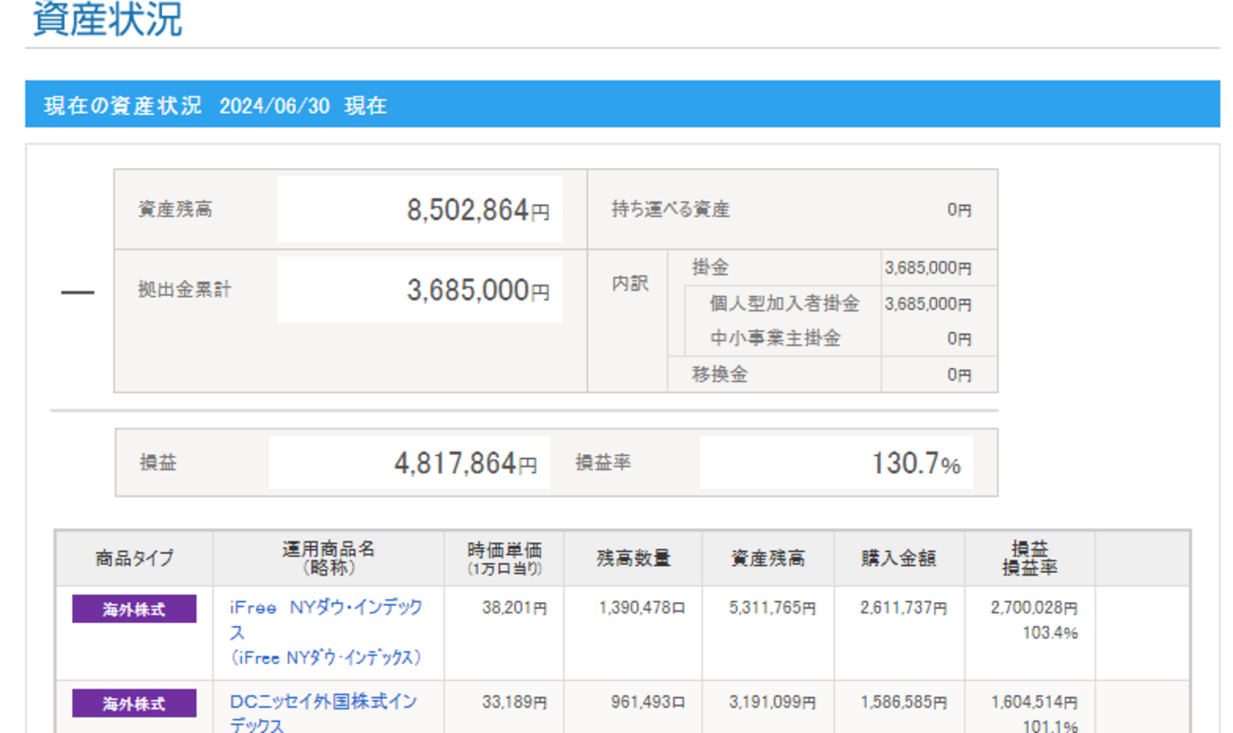Click the 時価単価 column header
The height and width of the screenshot is (733, 1233).
504,559
